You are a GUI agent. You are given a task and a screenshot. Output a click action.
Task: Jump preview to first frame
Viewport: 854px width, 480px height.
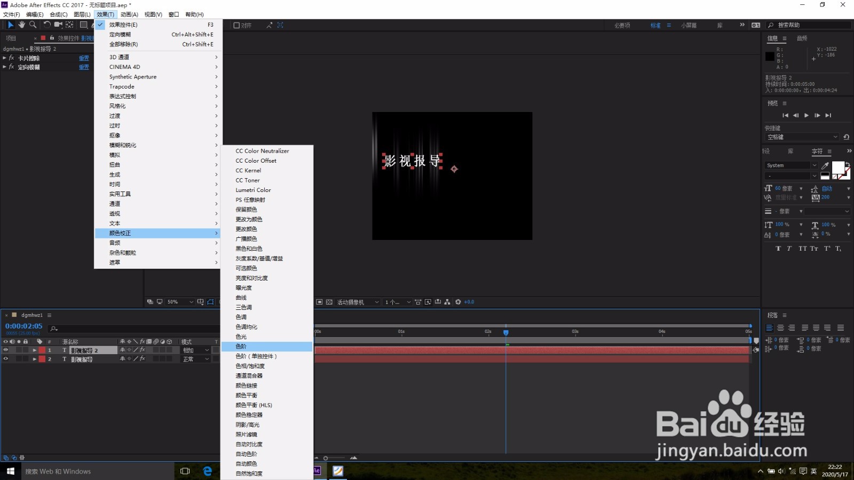pyautogui.click(x=785, y=115)
